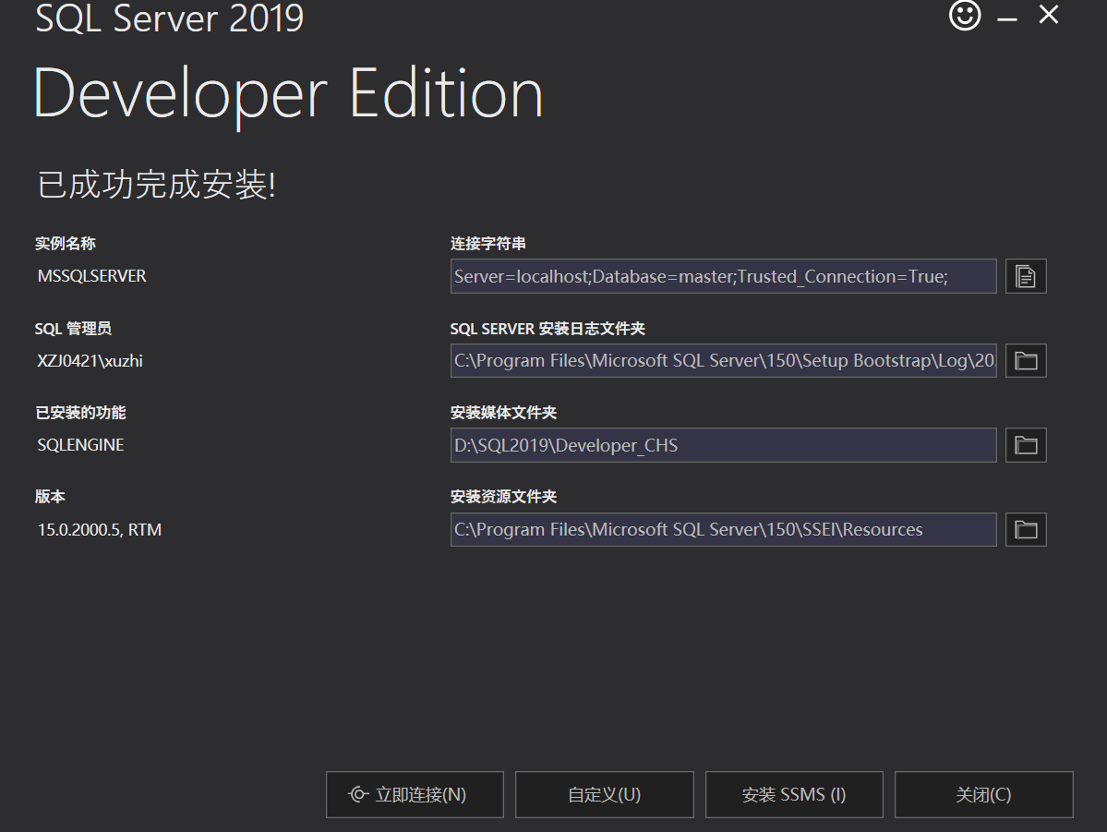Viewport: 1107px width, 832px height.
Task: Open the SSEI Resources folder
Action: (x=1025, y=529)
